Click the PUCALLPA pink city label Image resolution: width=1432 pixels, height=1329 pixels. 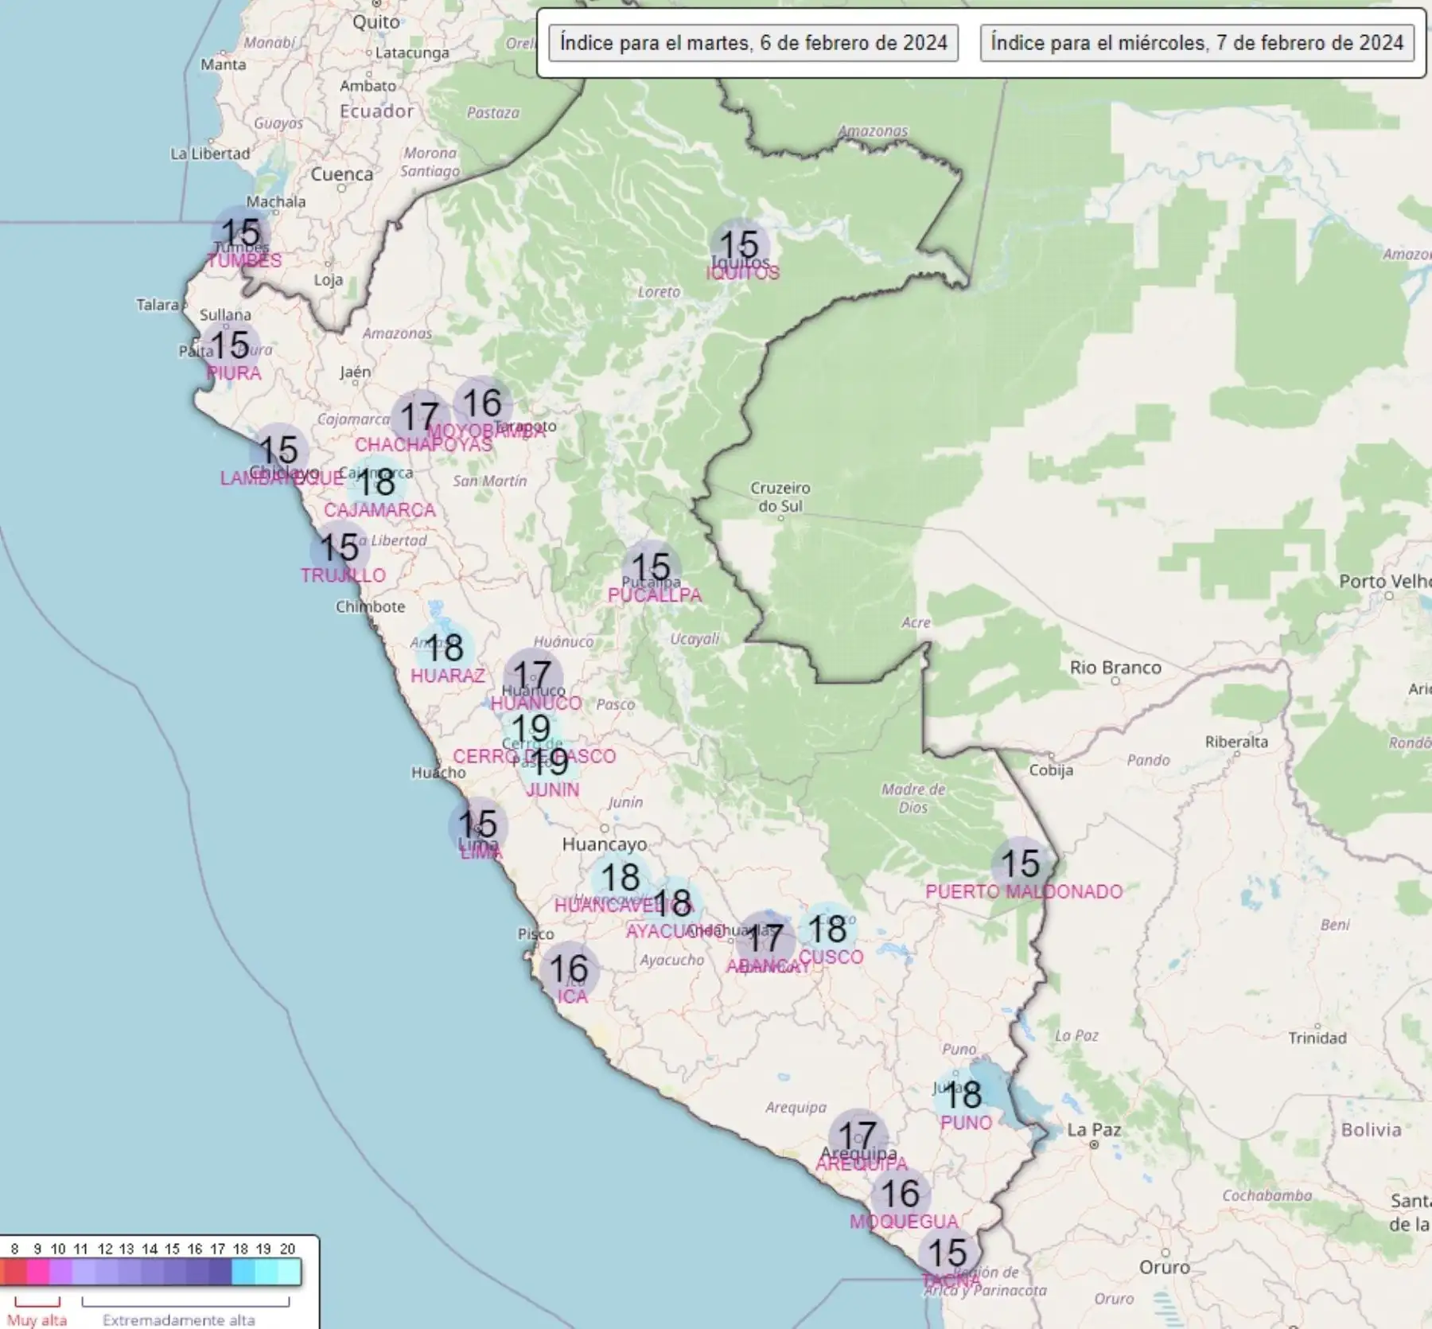(x=655, y=595)
